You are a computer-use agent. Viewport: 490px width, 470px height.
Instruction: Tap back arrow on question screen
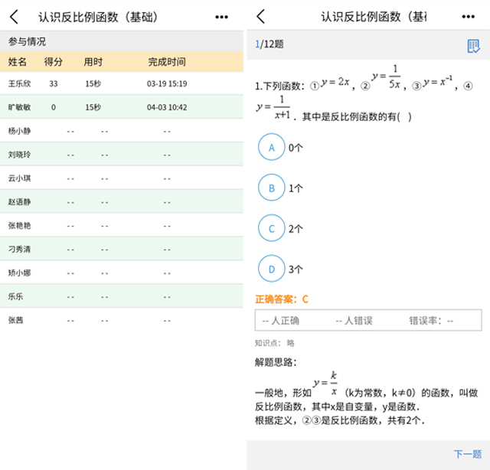click(261, 17)
